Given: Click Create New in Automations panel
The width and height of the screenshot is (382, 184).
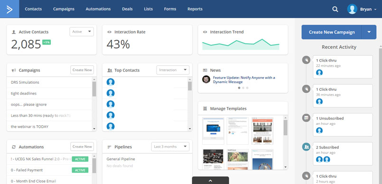Looking at the screenshot, I should pos(82,147).
